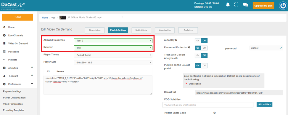The width and height of the screenshot is (288, 115).
Task: Open the Player Theme dropdown
Action: click(x=113, y=55)
